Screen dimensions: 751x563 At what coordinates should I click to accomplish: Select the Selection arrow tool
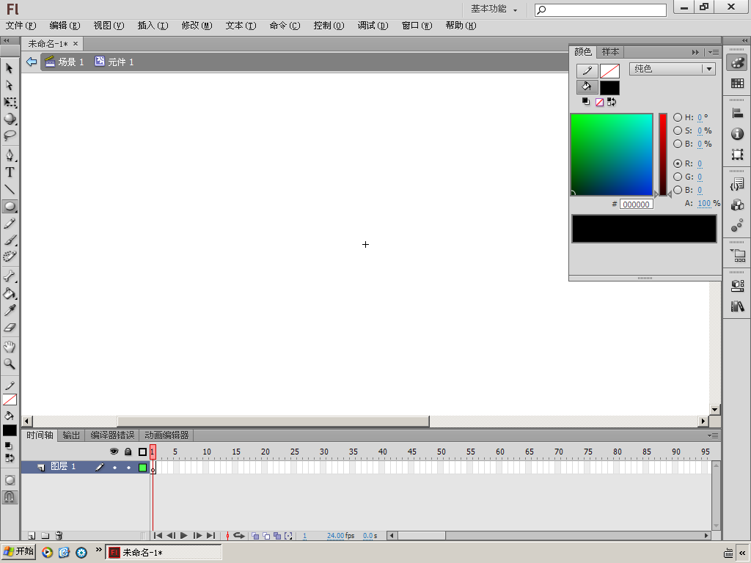(10, 68)
